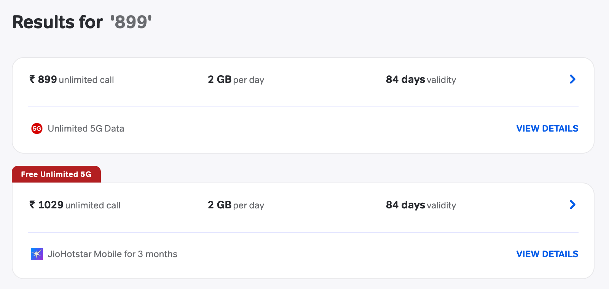Viewport: 609px width, 289px height.
Task: Click the rupee symbol before 1029
Action: [x=32, y=205]
